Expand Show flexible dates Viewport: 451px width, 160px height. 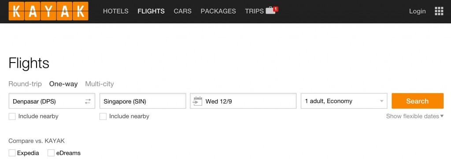(x=415, y=116)
